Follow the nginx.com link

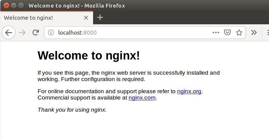[x=142, y=98]
